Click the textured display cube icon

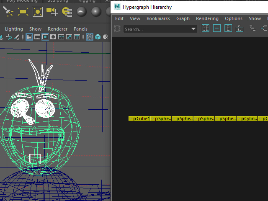tap(98, 37)
